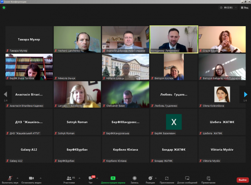The width and height of the screenshot is (251, 185).
Task: Expand chat options arrow
Action: point(97,178)
